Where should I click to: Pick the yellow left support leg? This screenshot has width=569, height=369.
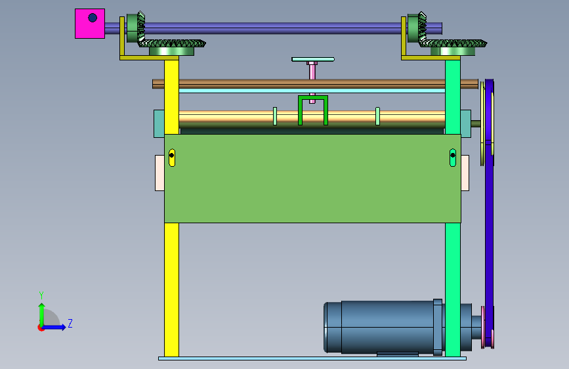click(x=171, y=289)
